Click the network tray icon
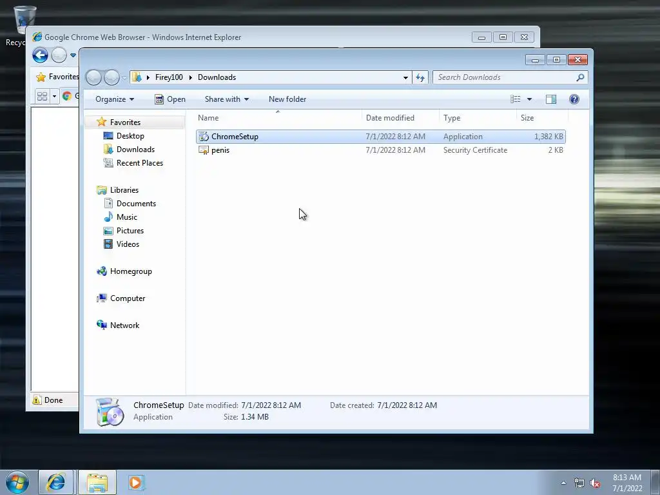This screenshot has width=660, height=495. (579, 483)
